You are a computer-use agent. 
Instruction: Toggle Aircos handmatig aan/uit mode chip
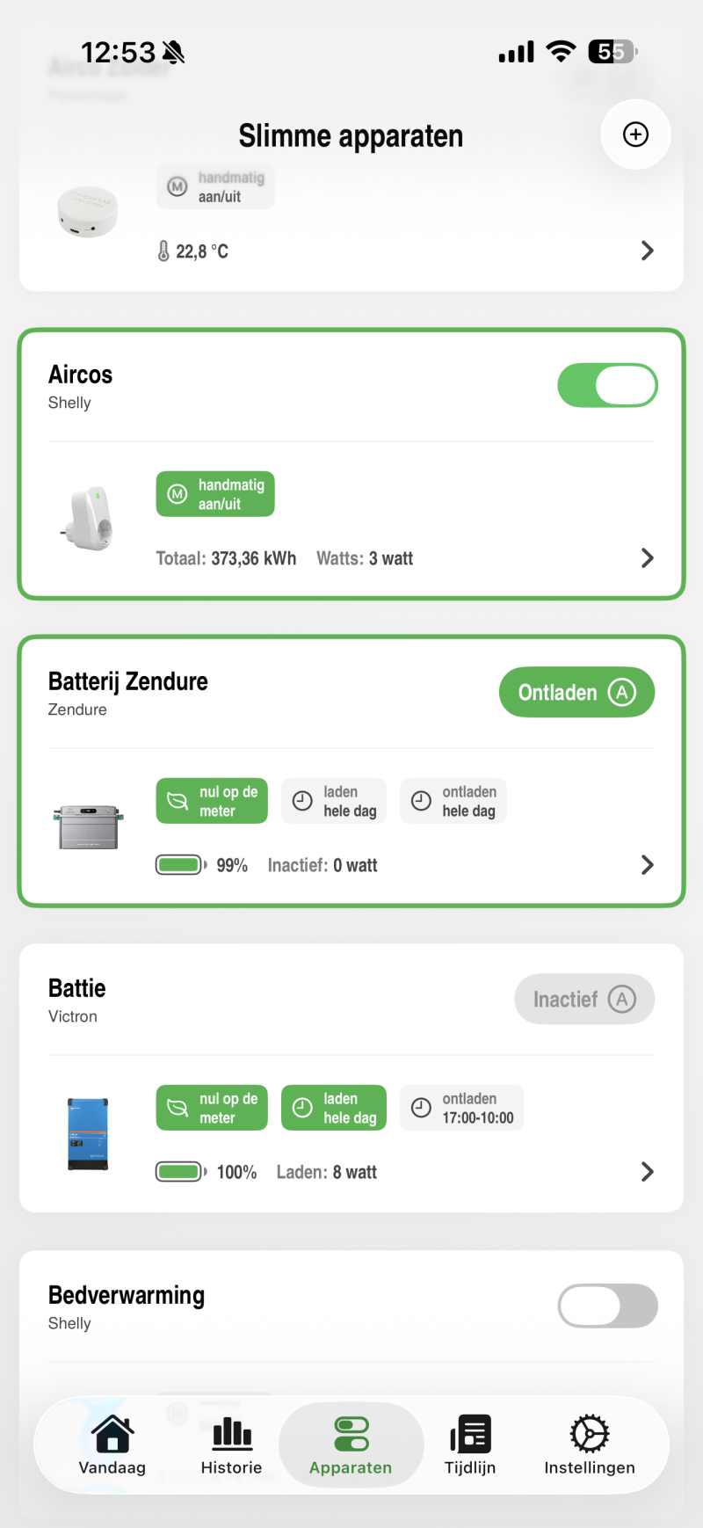coord(215,494)
